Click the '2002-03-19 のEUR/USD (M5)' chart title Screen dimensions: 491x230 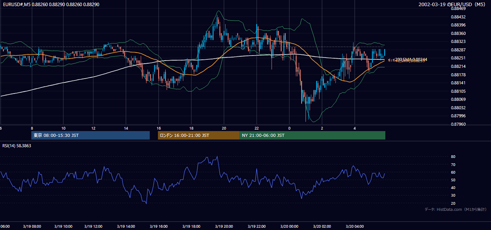[x=452, y=5]
